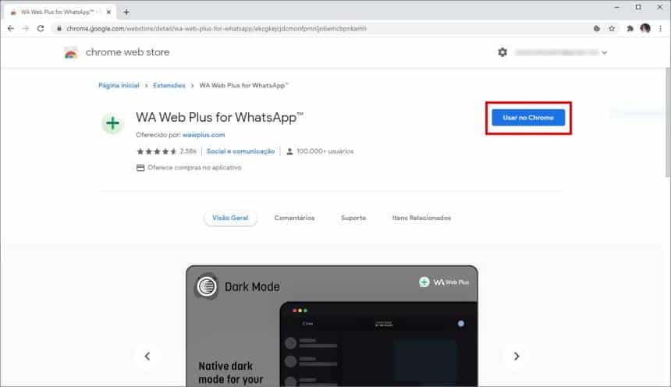Expand the account email dropdown
This screenshot has height=387, width=671.
pos(604,52)
